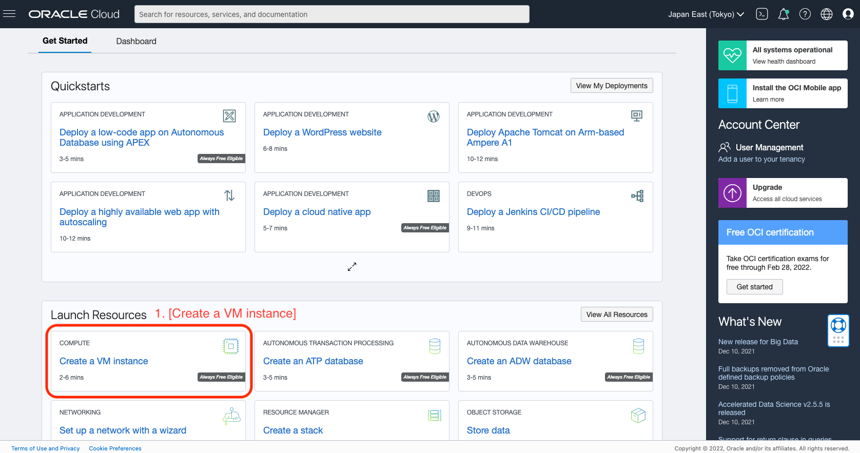Click the cloud native app grid icon
The width and height of the screenshot is (860, 453).
(x=434, y=195)
